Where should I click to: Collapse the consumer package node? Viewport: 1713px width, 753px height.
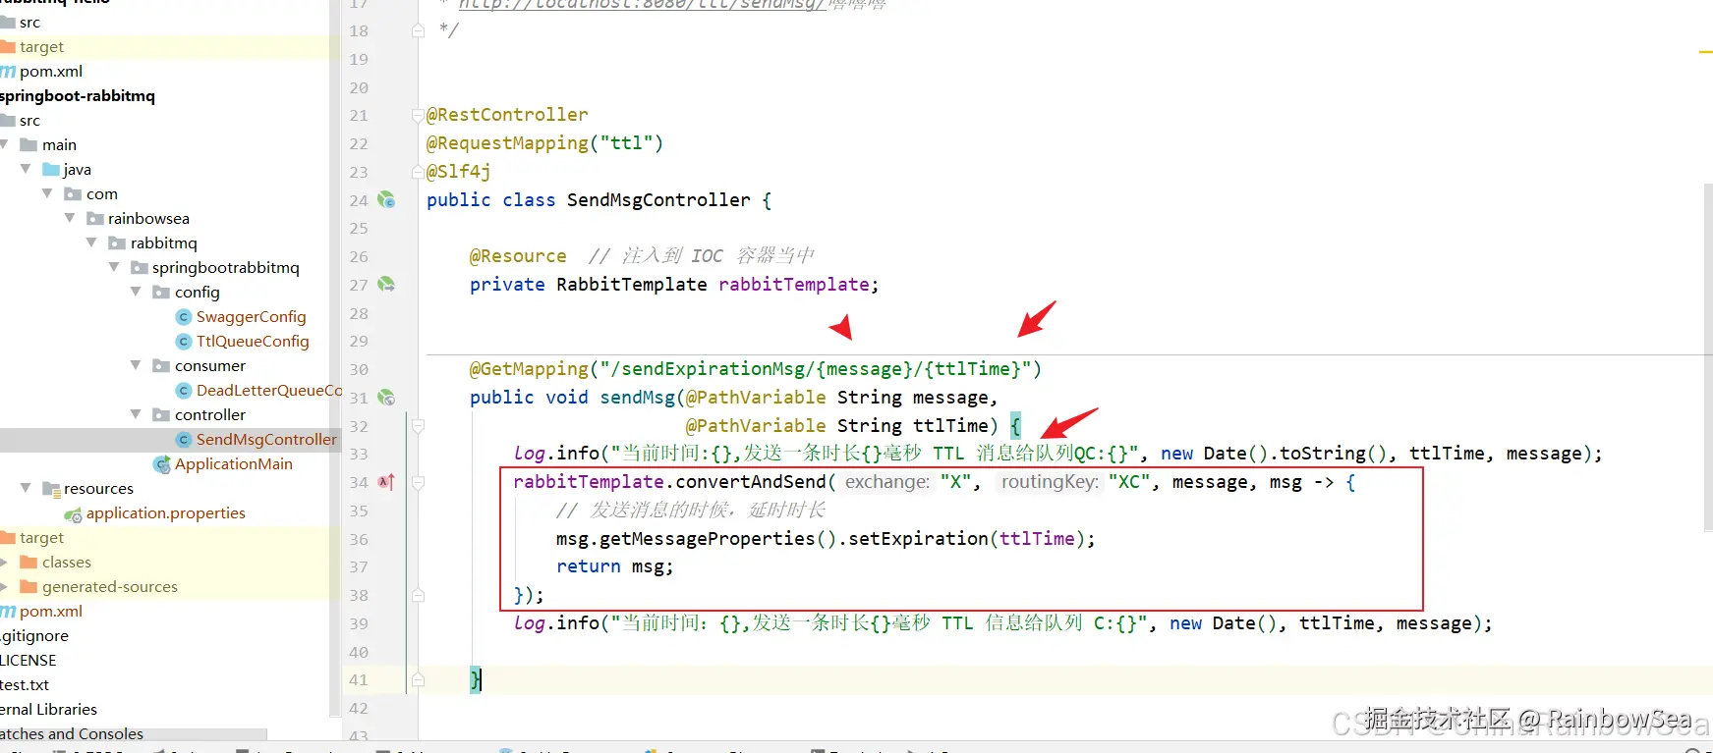136,365
